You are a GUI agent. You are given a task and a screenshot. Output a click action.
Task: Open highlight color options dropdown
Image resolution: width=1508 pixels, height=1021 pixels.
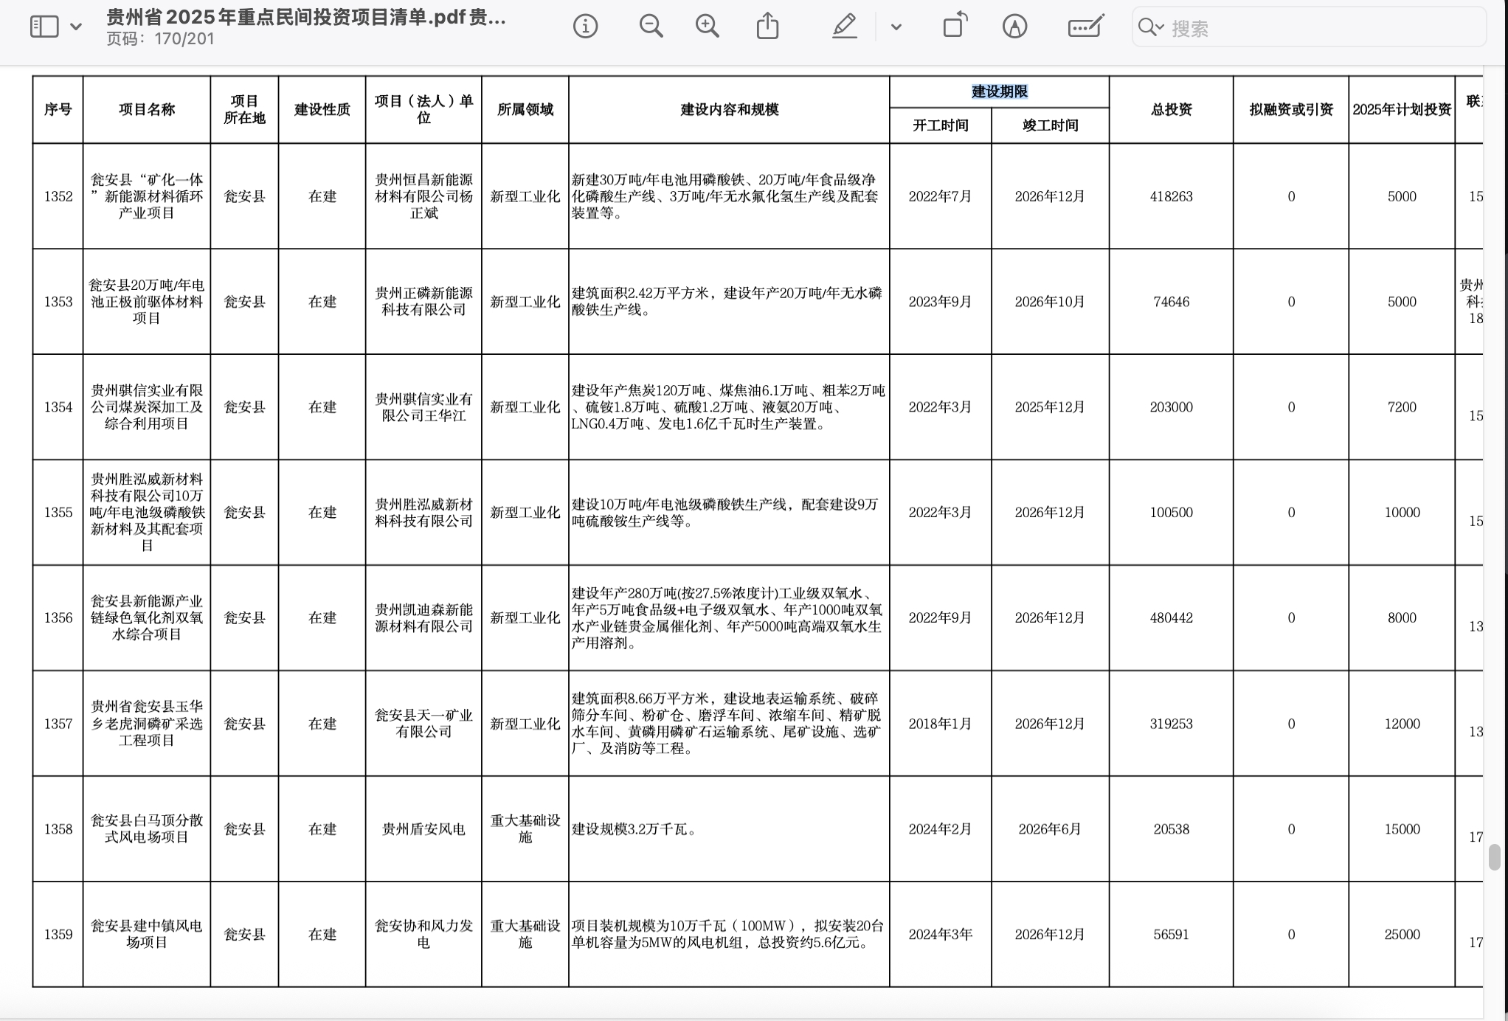(896, 27)
